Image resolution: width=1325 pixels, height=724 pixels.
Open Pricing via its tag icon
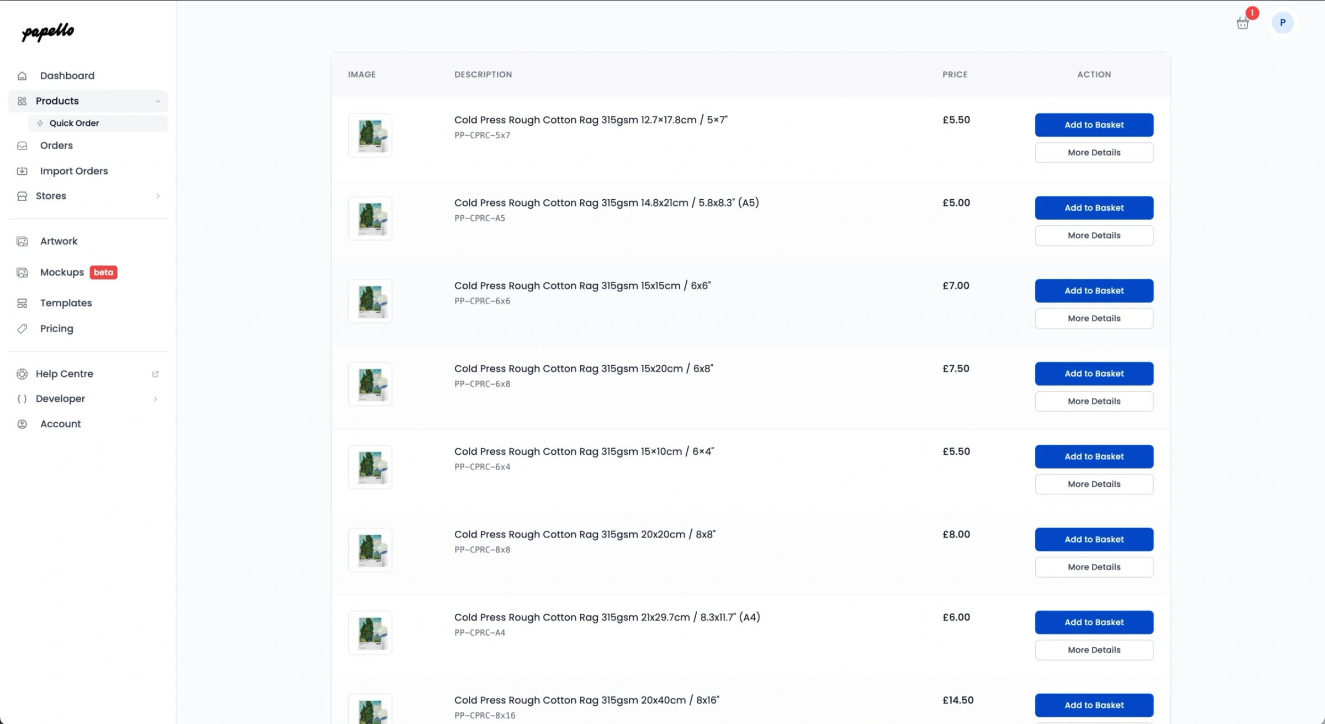pyautogui.click(x=22, y=328)
